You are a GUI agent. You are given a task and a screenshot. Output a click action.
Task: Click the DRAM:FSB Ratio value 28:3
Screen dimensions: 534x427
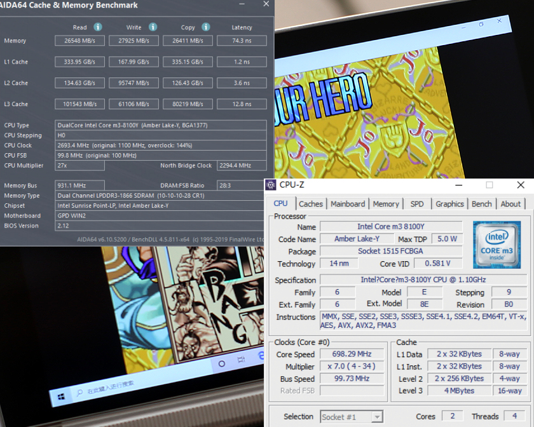[242, 186]
